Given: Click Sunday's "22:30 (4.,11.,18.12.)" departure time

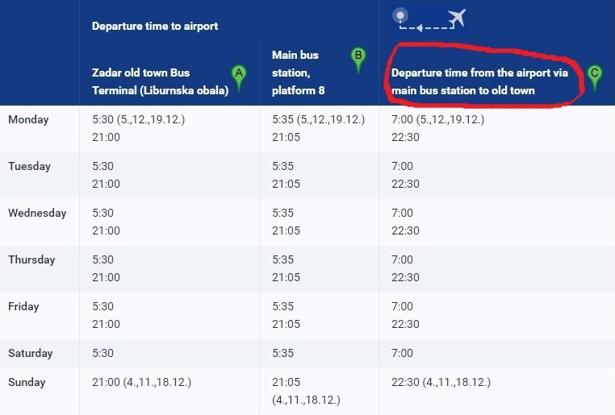Looking at the screenshot, I should click(x=440, y=382).
